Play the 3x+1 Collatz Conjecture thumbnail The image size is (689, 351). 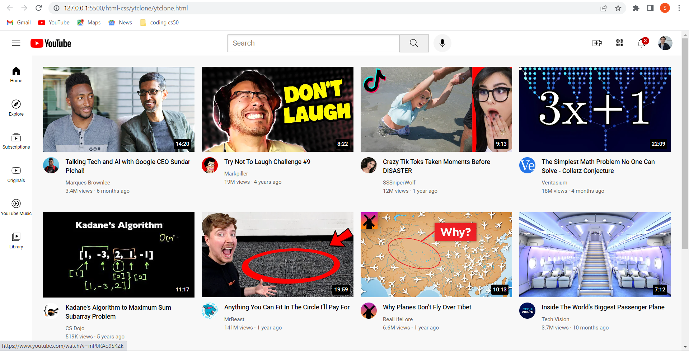594,109
